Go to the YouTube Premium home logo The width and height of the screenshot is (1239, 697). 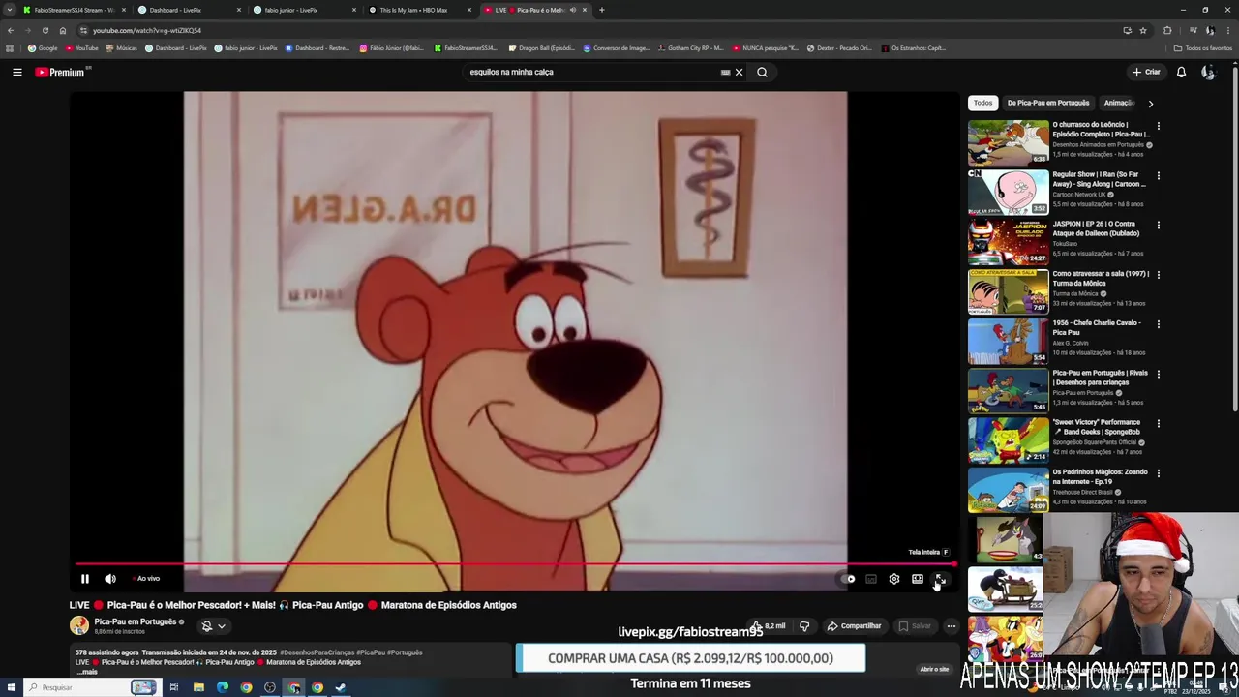(x=60, y=72)
